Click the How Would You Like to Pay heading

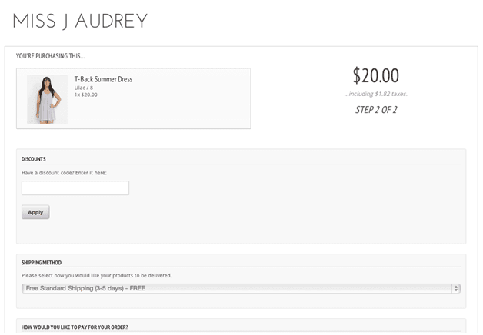point(75,327)
